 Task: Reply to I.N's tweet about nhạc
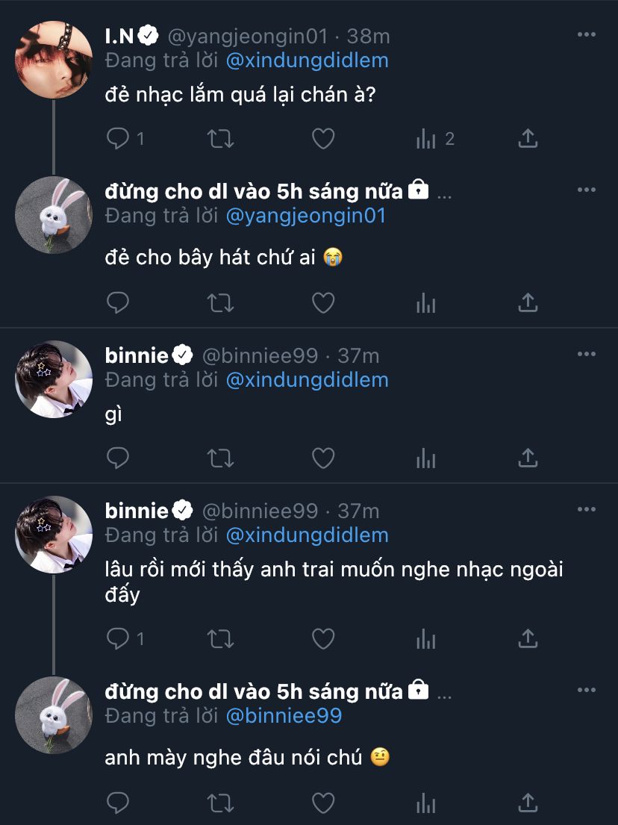pos(118,138)
